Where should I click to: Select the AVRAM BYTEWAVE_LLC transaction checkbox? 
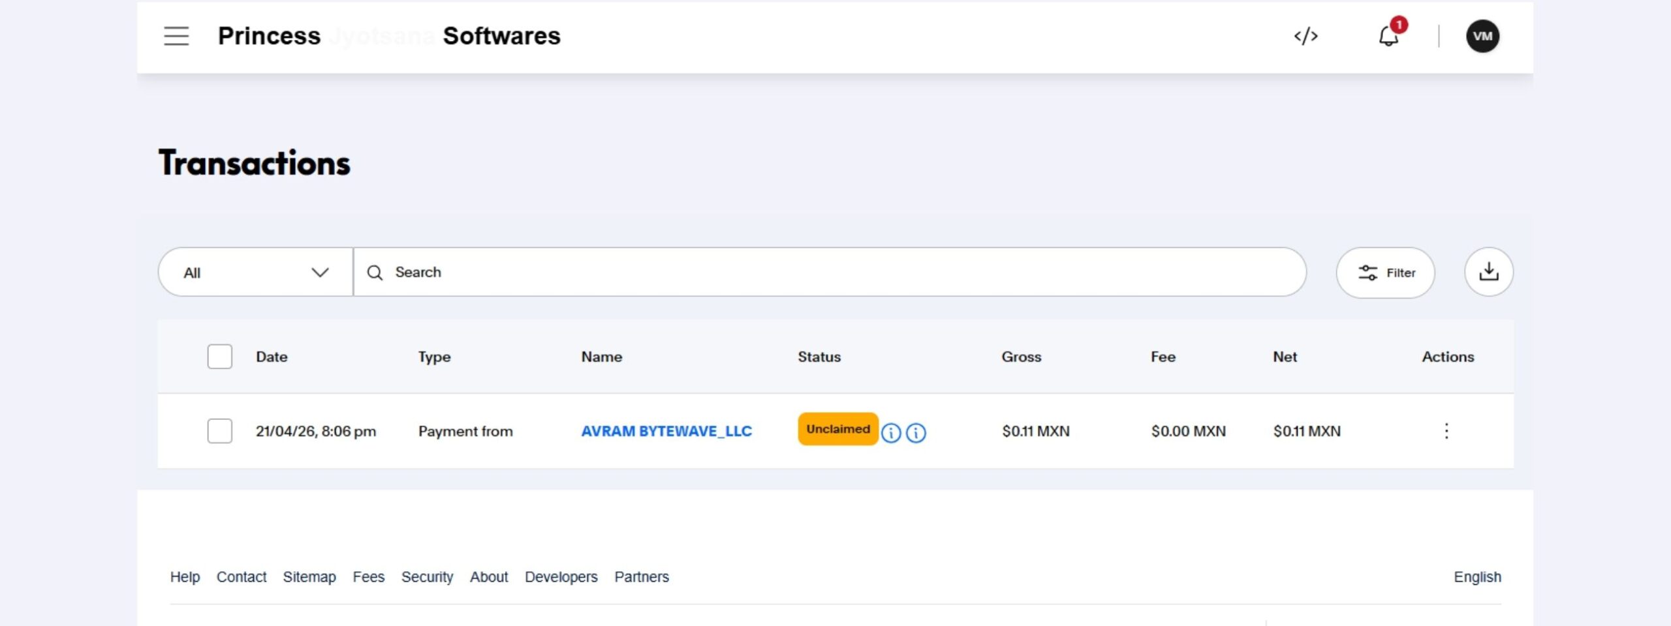[x=220, y=431]
